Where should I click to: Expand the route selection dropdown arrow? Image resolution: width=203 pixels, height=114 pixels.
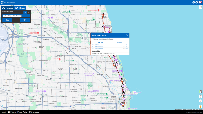28,16
